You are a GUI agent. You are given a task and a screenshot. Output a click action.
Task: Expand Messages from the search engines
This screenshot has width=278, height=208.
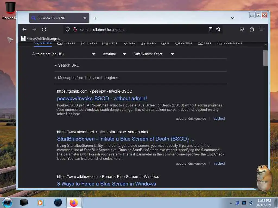tap(86, 78)
